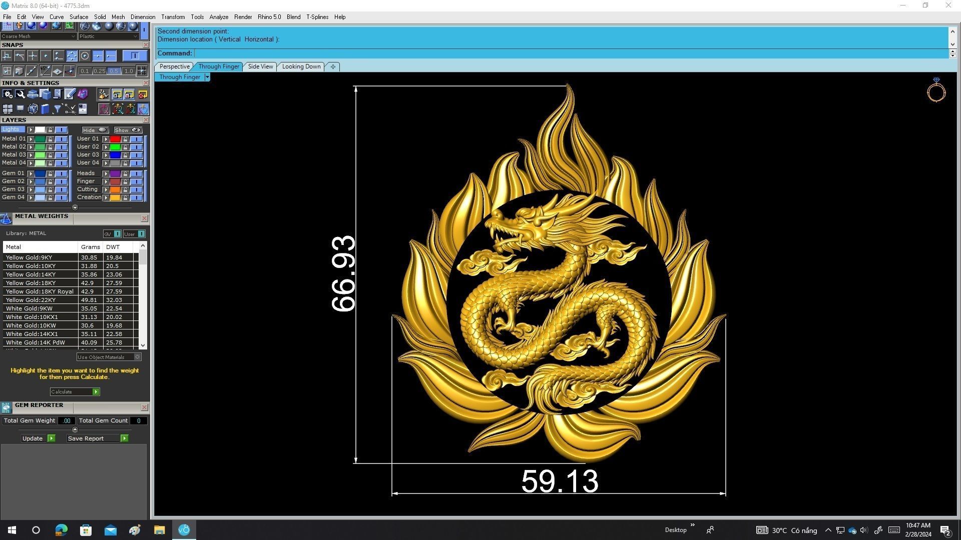Toggle the GV library switch in Metal Weights
Screen dimensions: 961x540
pos(118,234)
